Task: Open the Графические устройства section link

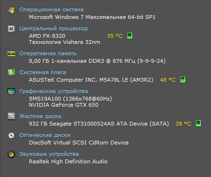Action: [x=53, y=91]
